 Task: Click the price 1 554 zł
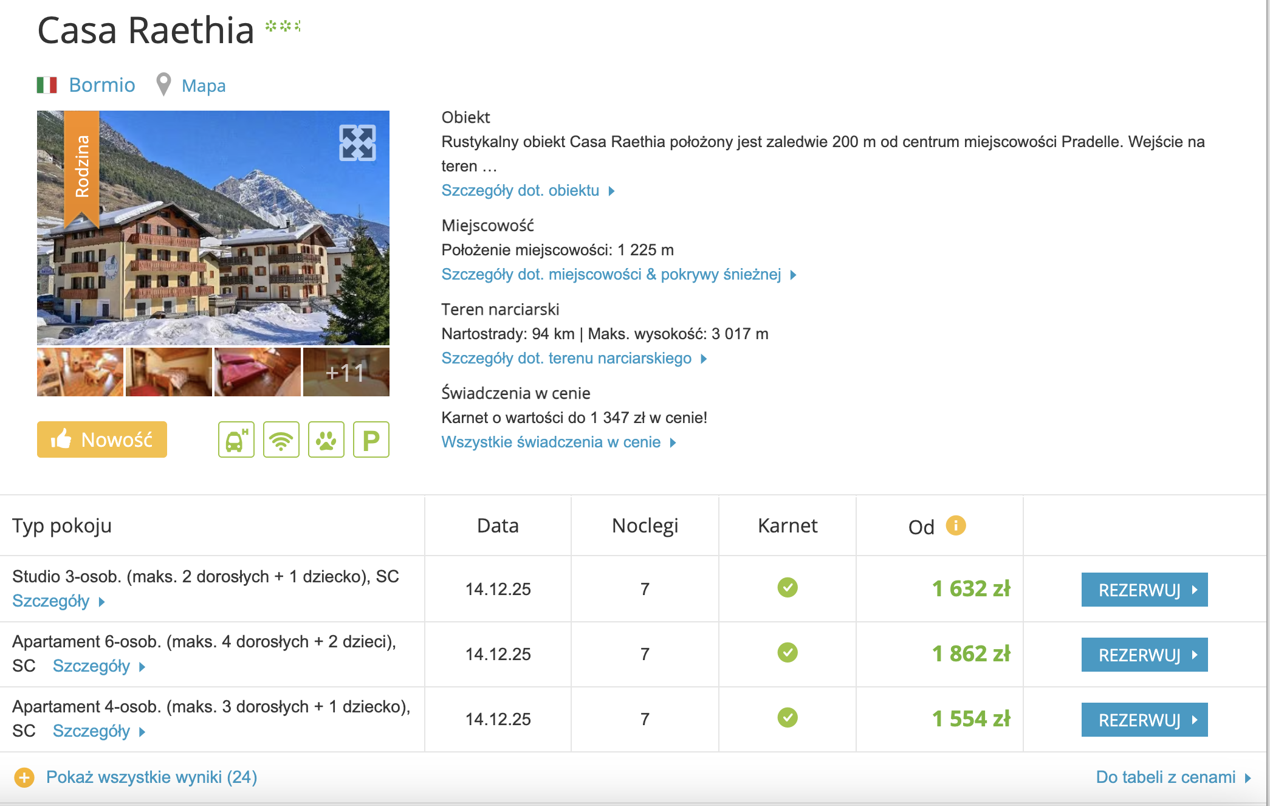click(x=971, y=718)
